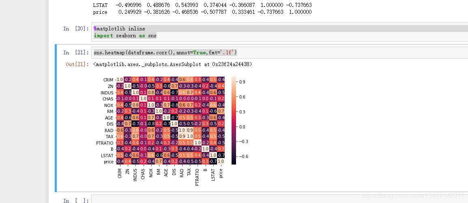Click the TAX label on heatmap y-axis
Image resolution: width=468 pixels, height=203 pixels.
point(109,137)
